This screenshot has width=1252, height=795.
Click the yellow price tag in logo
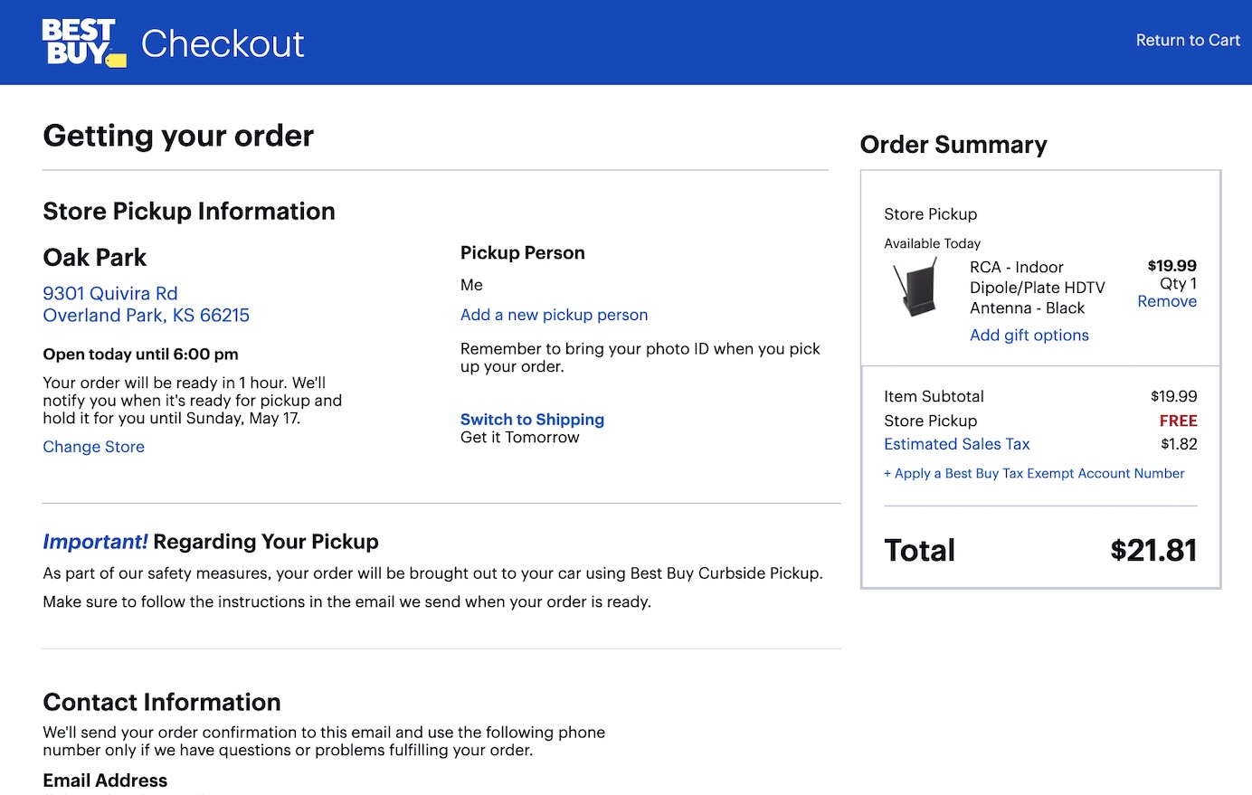click(x=117, y=61)
